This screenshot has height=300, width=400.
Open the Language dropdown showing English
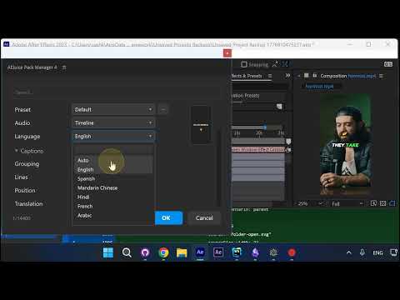(x=113, y=137)
